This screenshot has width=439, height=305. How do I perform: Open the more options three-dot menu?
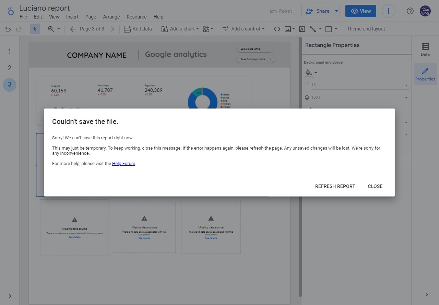tap(388, 11)
